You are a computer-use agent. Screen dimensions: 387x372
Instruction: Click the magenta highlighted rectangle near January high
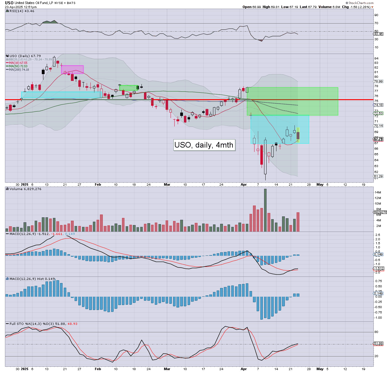72,69
